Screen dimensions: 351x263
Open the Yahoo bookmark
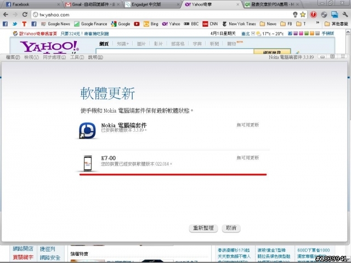coord(171,24)
